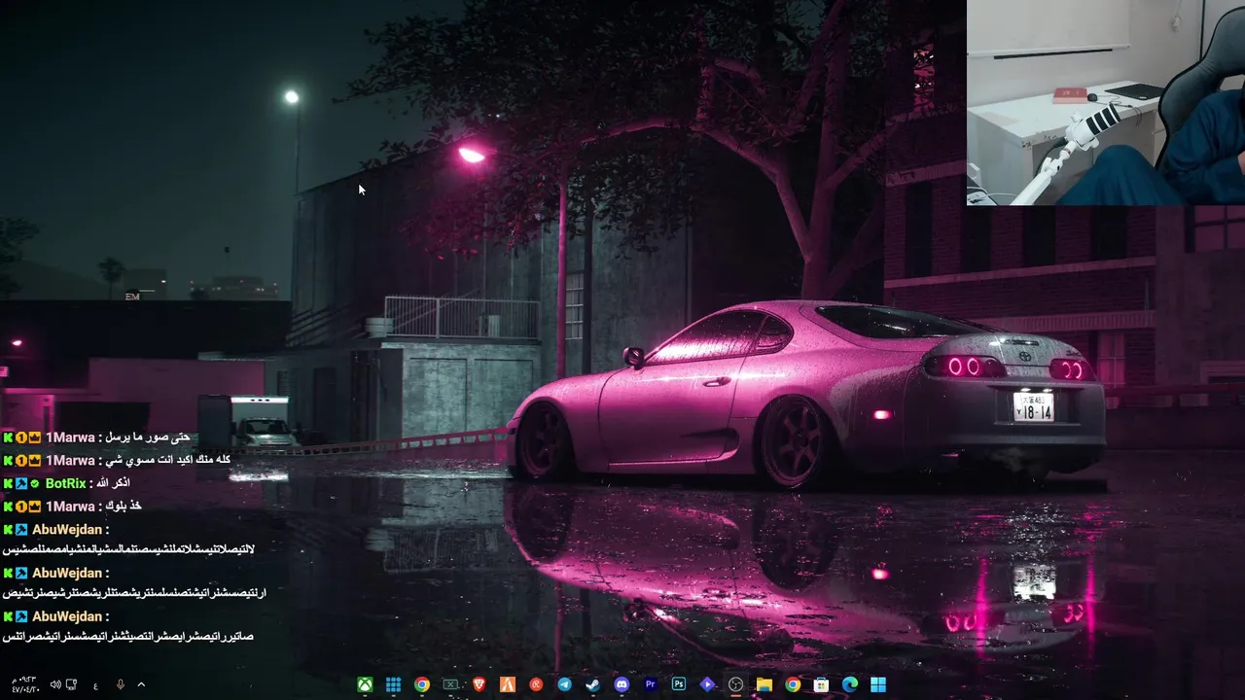Select BotRix username in chat overlay
This screenshot has width=1245, height=700.
66,483
